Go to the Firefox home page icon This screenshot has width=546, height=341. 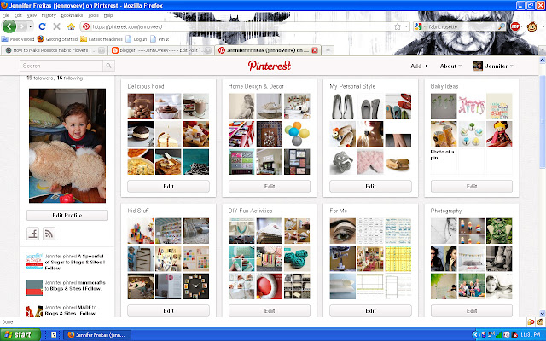tap(71, 26)
